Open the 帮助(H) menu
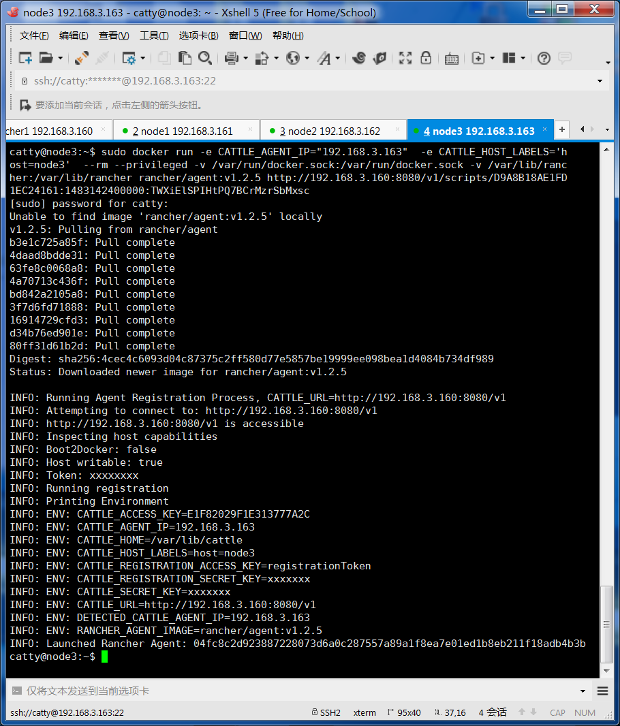 click(x=288, y=35)
